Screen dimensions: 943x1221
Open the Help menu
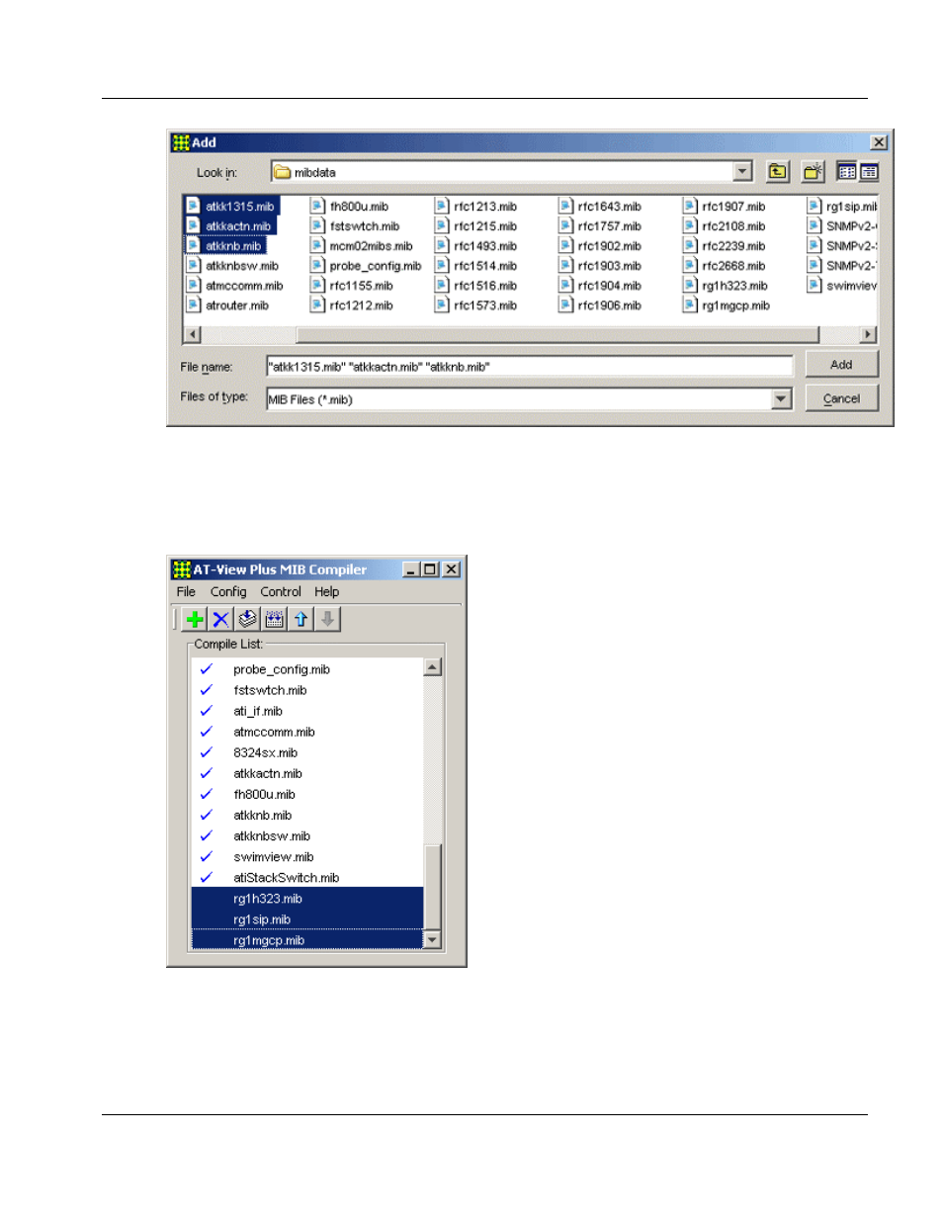[x=327, y=591]
